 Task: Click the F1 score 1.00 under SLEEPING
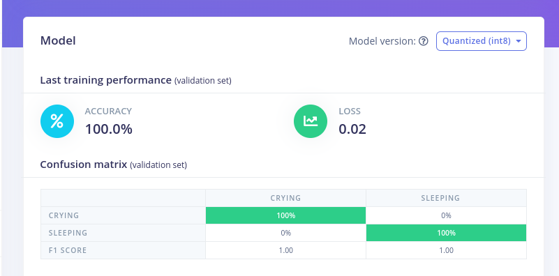447,250
